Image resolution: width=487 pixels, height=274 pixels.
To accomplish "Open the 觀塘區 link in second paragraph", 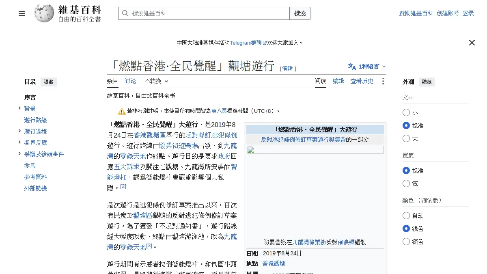I will (x=143, y=216).
